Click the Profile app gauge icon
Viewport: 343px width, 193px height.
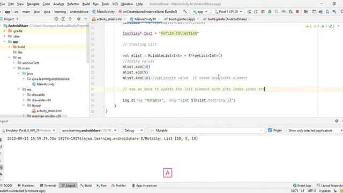point(284,12)
